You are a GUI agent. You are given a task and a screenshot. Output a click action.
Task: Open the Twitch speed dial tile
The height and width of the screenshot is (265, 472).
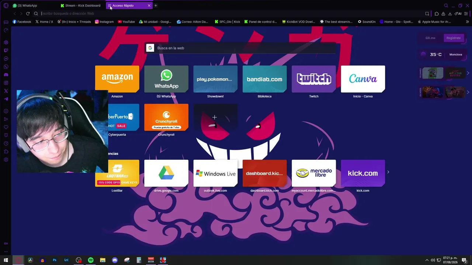point(314,79)
